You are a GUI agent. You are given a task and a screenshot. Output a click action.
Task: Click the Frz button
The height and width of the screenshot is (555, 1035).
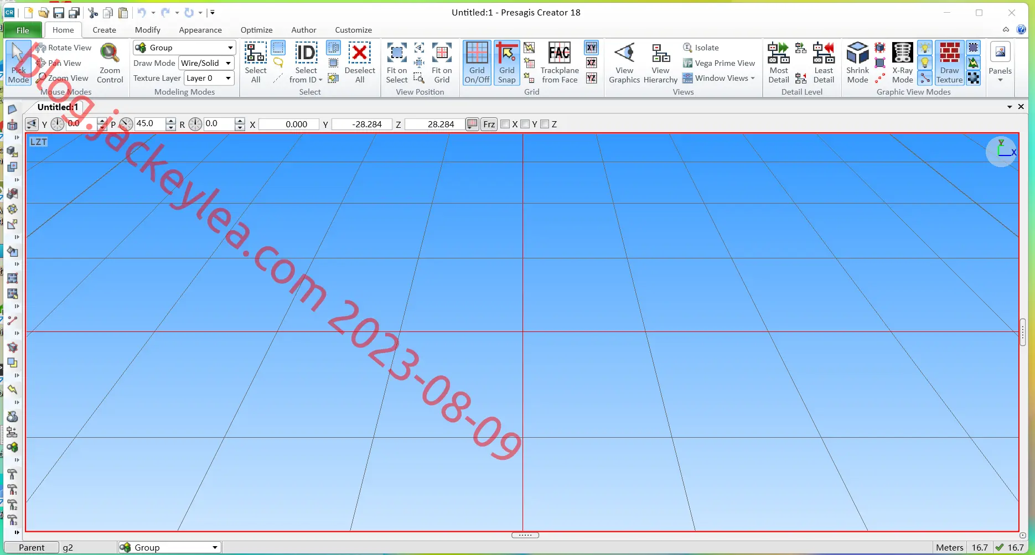(x=489, y=124)
